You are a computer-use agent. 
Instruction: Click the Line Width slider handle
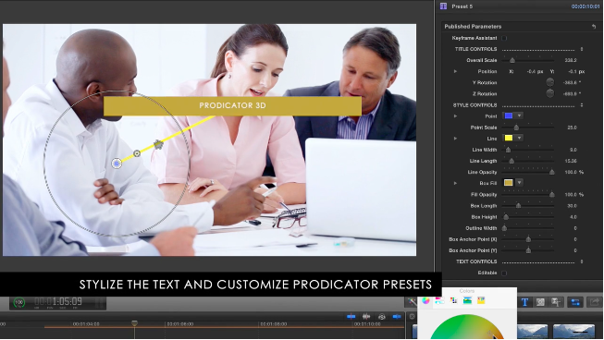[508, 150]
